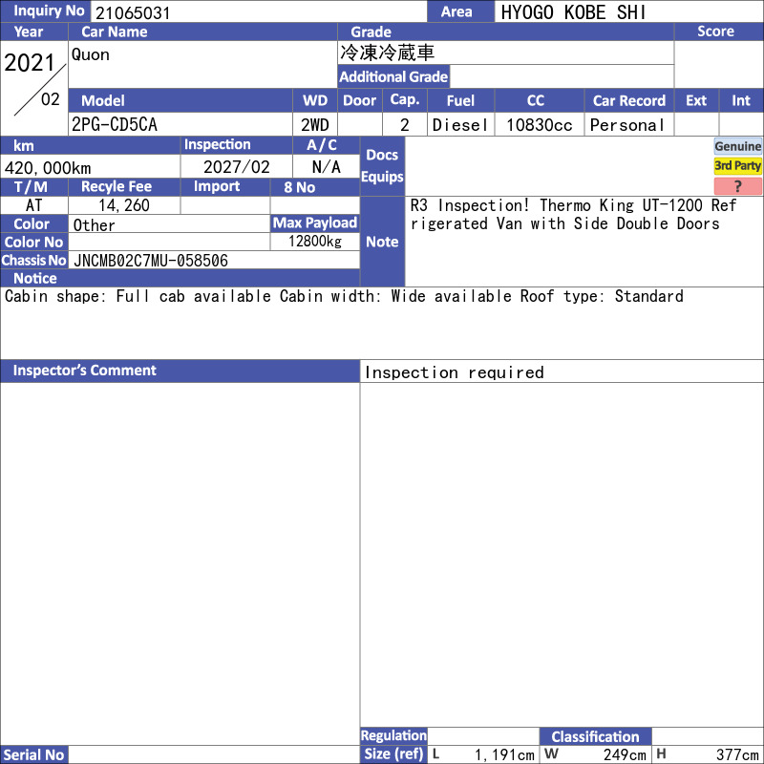Screen dimensions: 764x764
Task: Select the length value 1,191cm
Action: pyautogui.click(x=504, y=754)
